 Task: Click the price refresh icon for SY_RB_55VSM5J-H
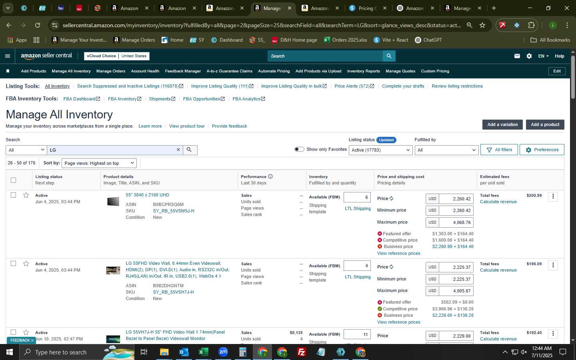pos(391,198)
